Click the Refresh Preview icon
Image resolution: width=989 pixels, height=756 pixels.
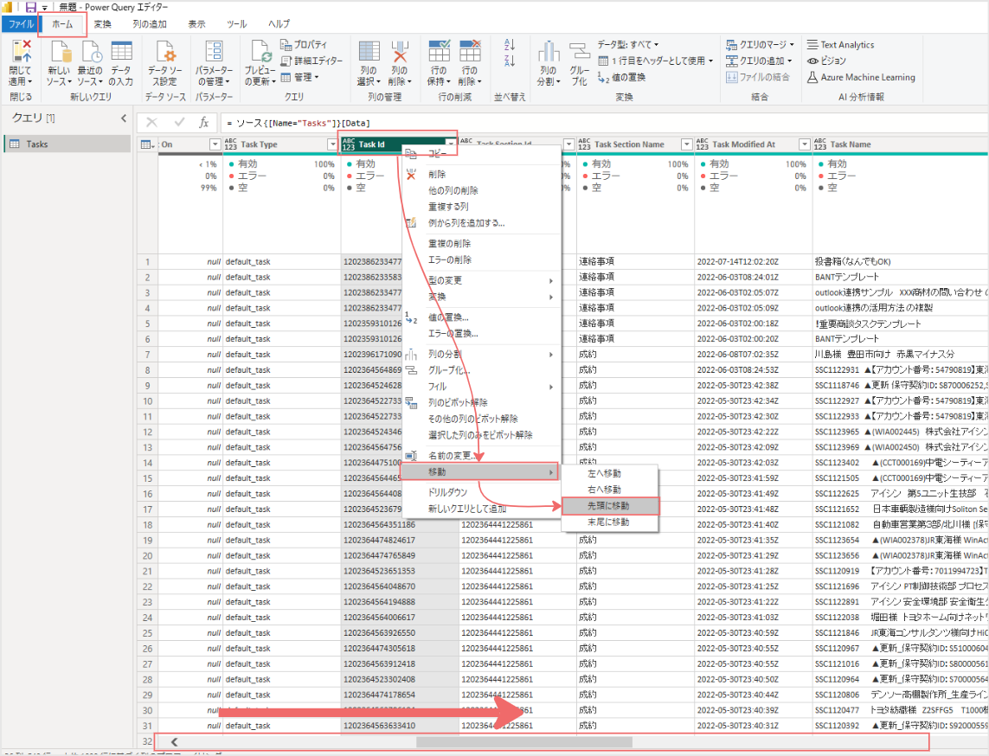(x=260, y=52)
